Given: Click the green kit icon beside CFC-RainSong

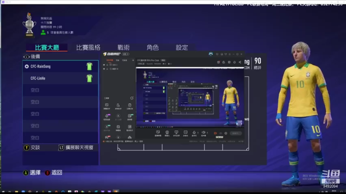Looking at the screenshot, I should 90,66.
